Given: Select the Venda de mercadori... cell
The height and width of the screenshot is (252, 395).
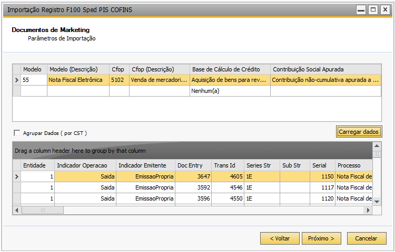Looking at the screenshot, I should [x=160, y=80].
